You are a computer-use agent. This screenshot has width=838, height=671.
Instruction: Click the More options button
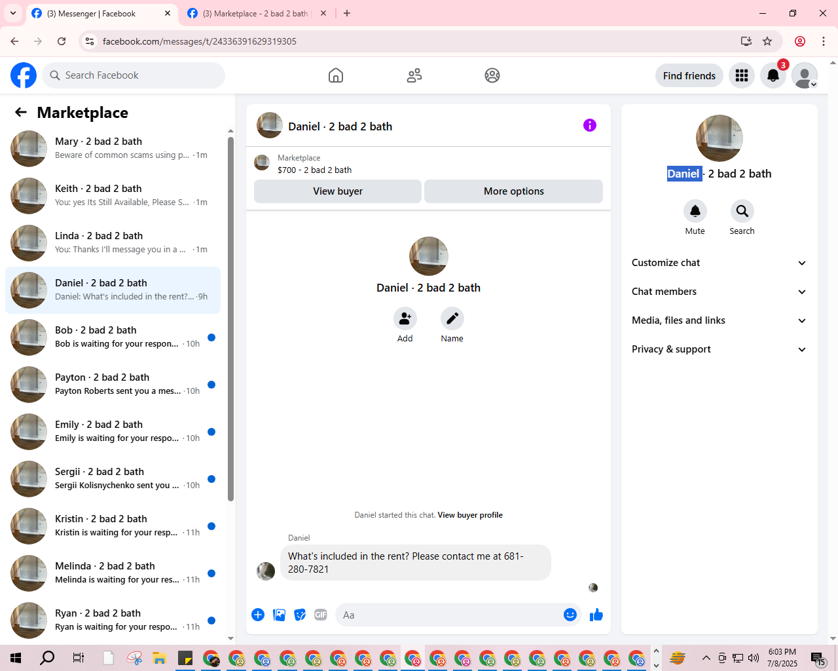click(514, 191)
